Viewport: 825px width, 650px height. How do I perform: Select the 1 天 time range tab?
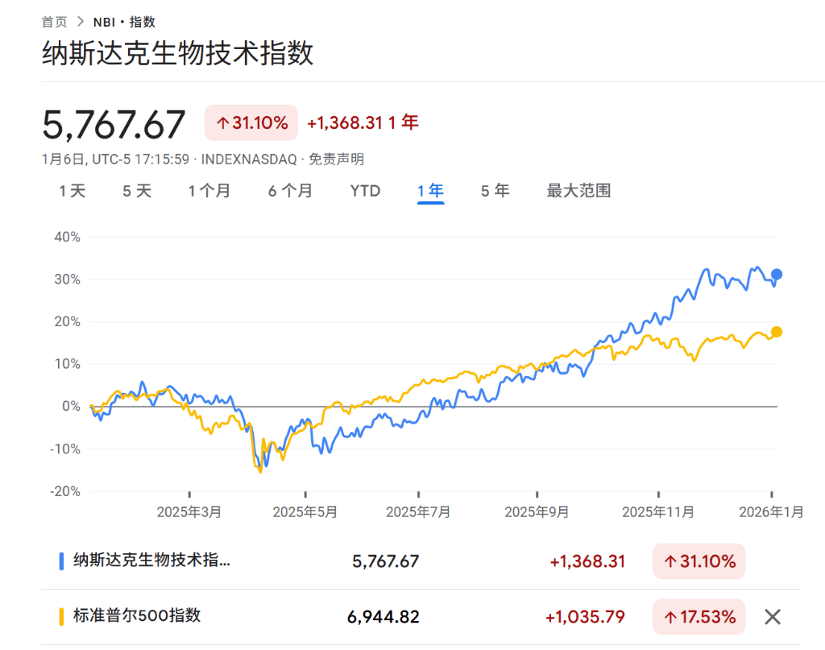coord(72,191)
